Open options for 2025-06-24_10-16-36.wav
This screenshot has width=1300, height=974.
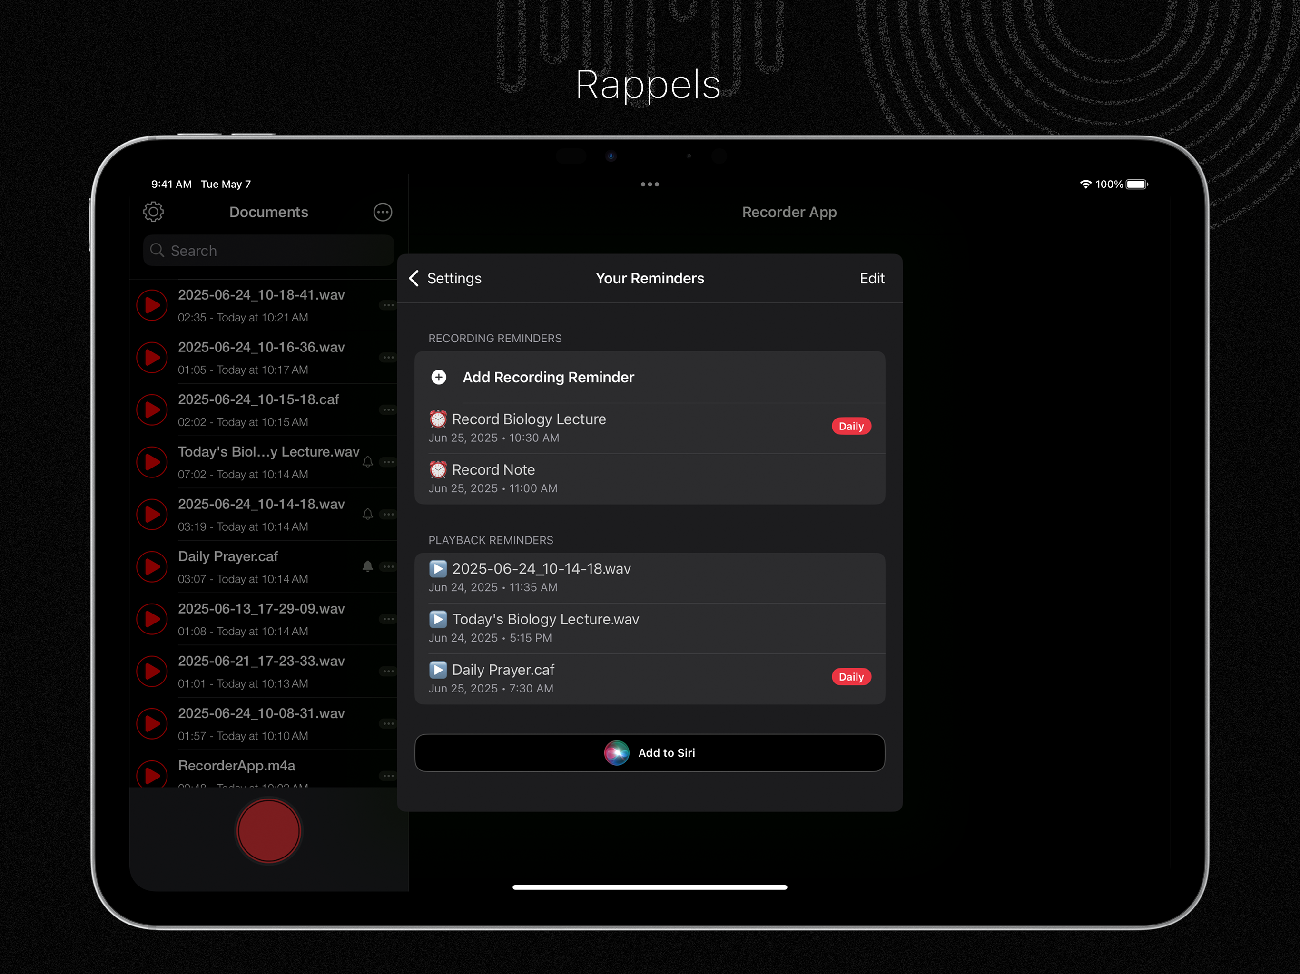click(x=388, y=358)
